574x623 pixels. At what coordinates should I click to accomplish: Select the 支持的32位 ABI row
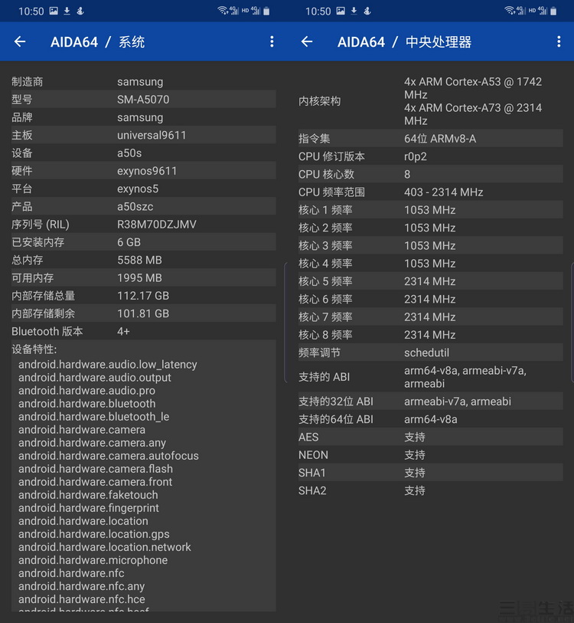pyautogui.click(x=430, y=402)
